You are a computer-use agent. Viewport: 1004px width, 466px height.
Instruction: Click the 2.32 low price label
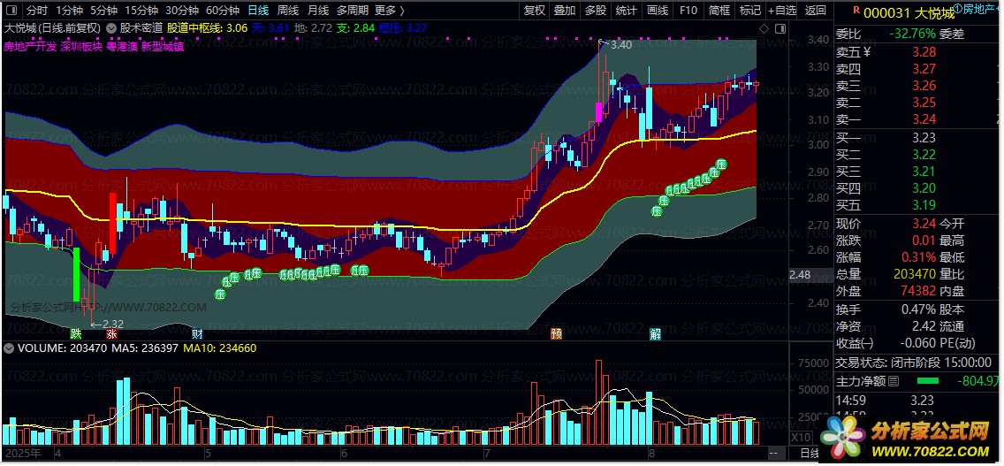[x=113, y=325]
